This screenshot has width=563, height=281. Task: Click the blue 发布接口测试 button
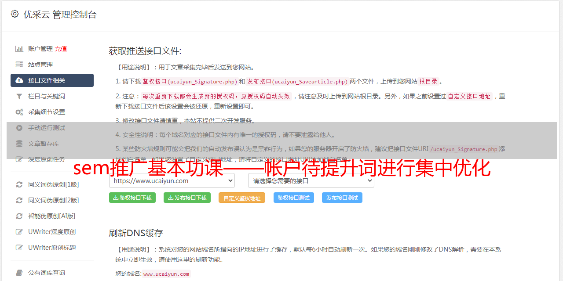[x=342, y=198]
